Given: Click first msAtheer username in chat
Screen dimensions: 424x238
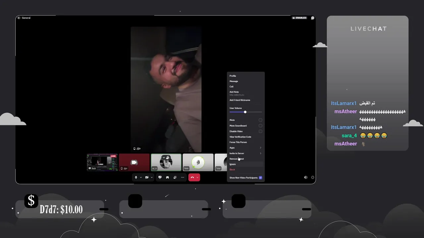Looking at the screenshot, I should pos(345,111).
